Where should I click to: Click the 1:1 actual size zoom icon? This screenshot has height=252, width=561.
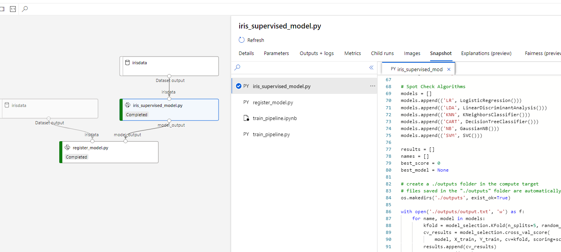click(x=13, y=9)
